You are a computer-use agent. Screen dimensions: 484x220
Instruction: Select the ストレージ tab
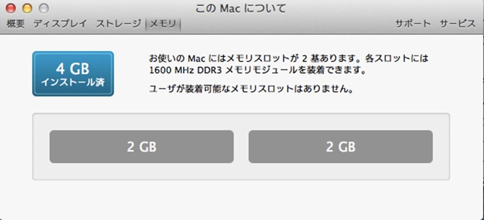coord(119,24)
